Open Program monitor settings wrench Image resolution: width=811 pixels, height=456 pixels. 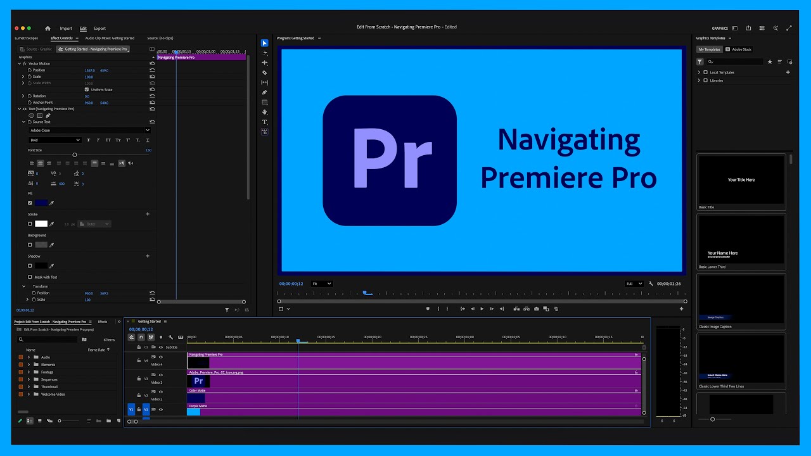pos(651,284)
